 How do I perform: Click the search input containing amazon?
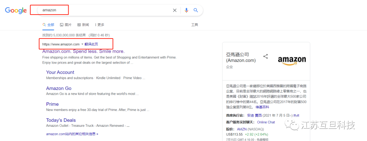[102, 10]
